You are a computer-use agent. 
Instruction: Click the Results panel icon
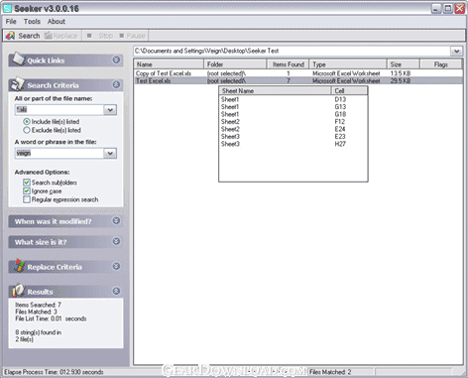[18, 291]
